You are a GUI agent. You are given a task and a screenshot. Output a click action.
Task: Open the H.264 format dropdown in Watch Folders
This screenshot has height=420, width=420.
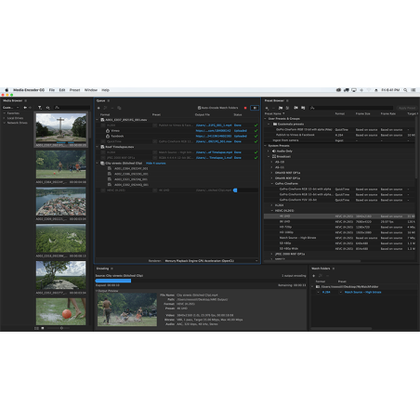[319, 292]
